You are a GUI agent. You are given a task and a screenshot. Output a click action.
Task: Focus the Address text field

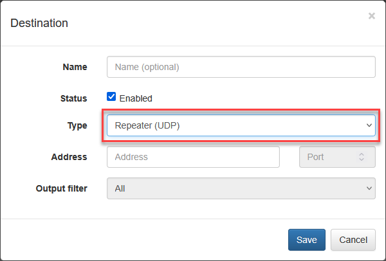point(193,157)
